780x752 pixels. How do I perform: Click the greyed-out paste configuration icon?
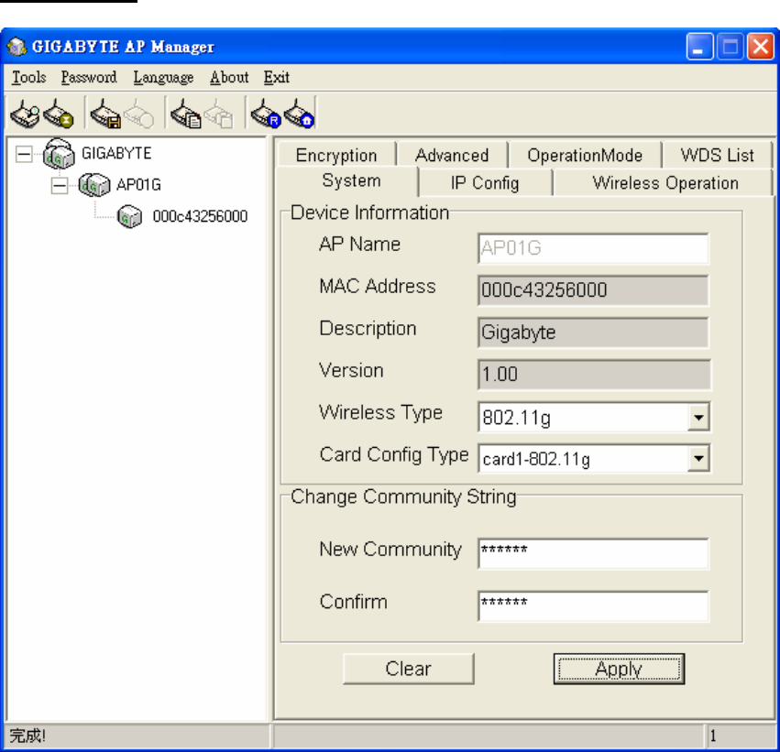point(218,114)
